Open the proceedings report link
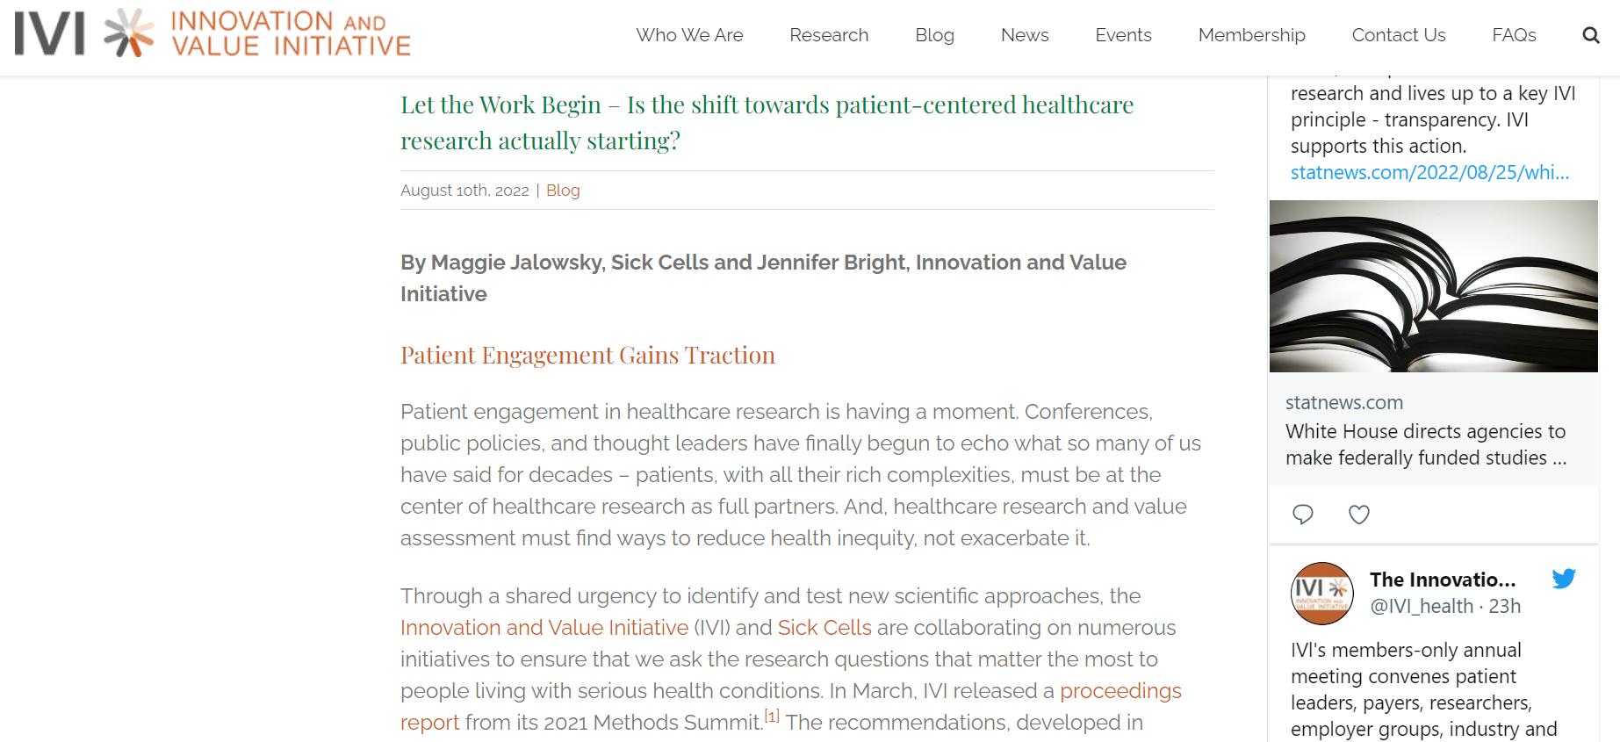This screenshot has height=742, width=1620. (x=1120, y=691)
